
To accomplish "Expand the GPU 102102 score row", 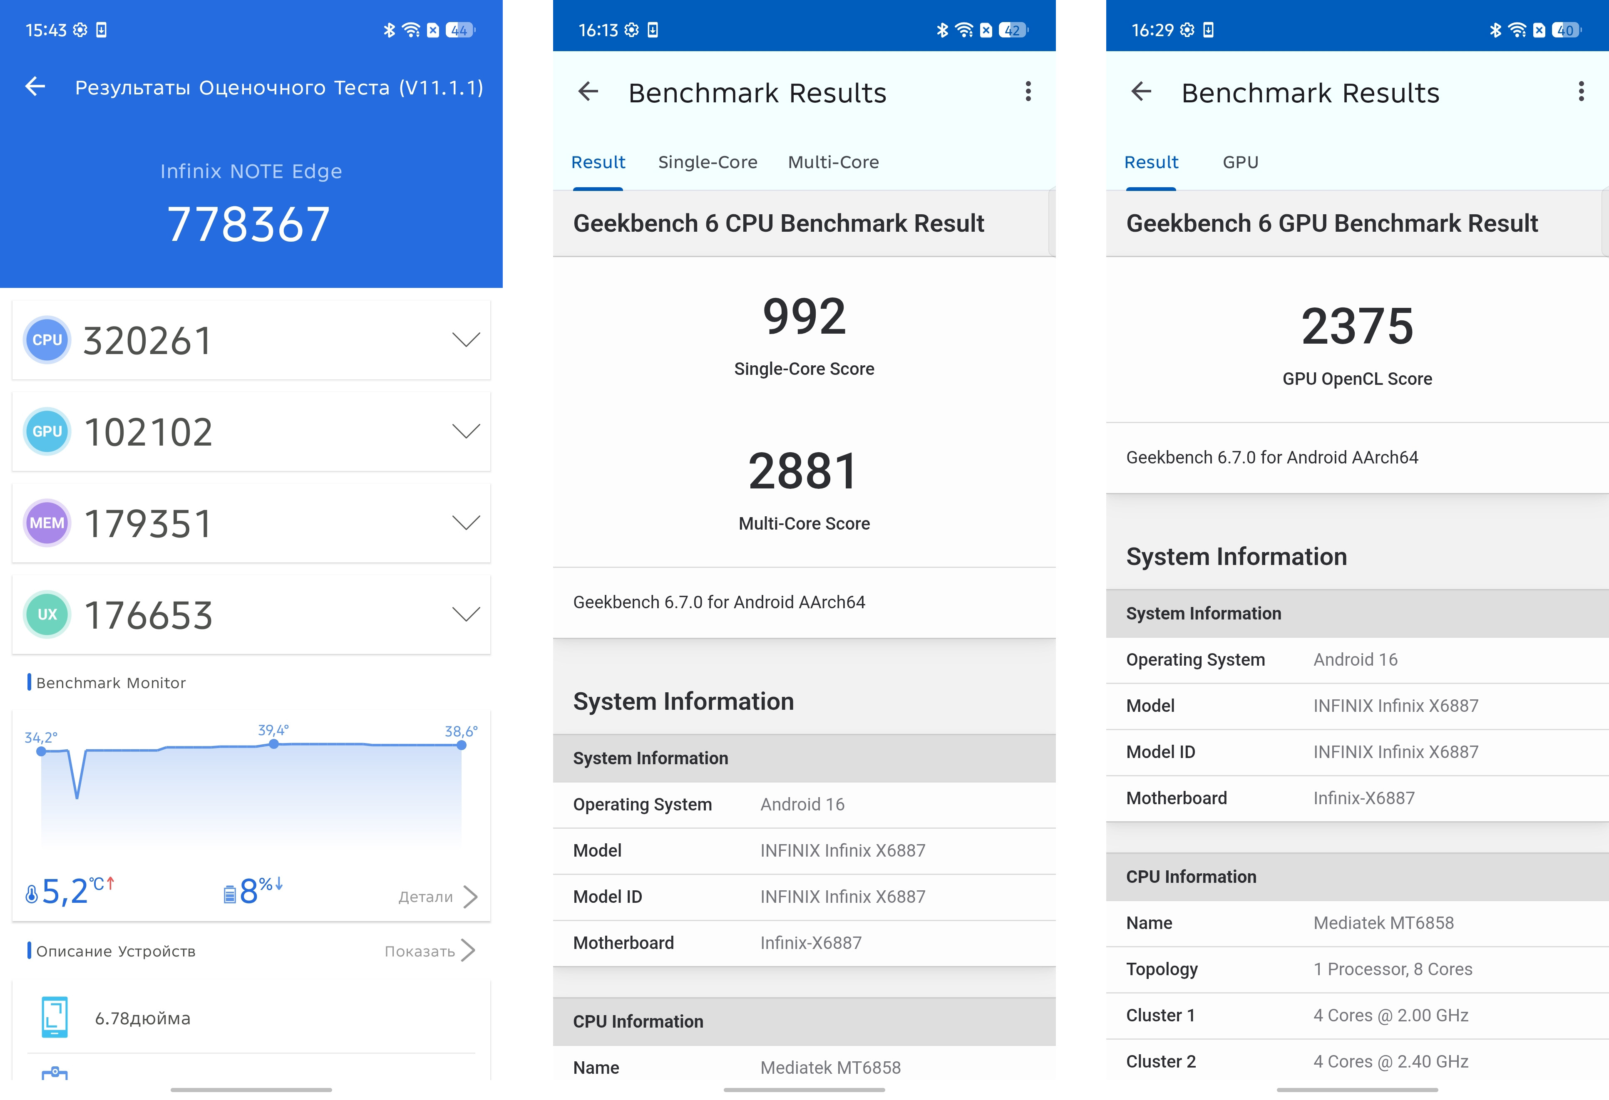I will tap(251, 431).
